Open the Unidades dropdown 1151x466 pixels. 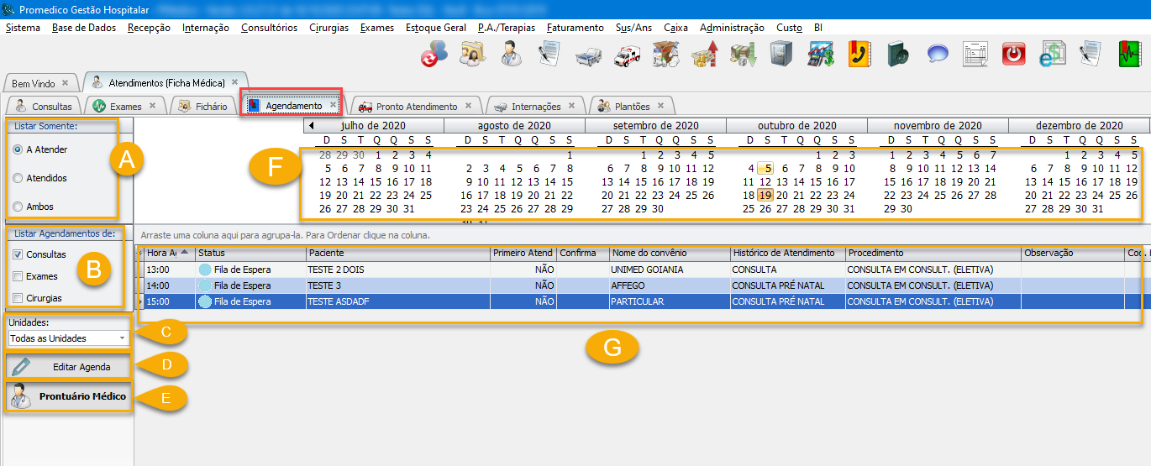(x=123, y=338)
